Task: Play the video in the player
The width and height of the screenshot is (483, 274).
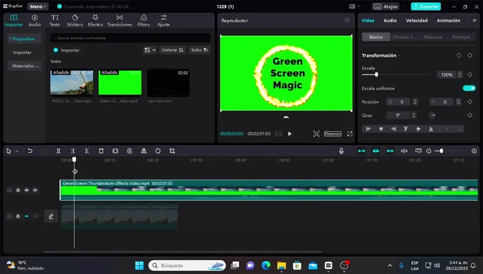Action: [290, 134]
